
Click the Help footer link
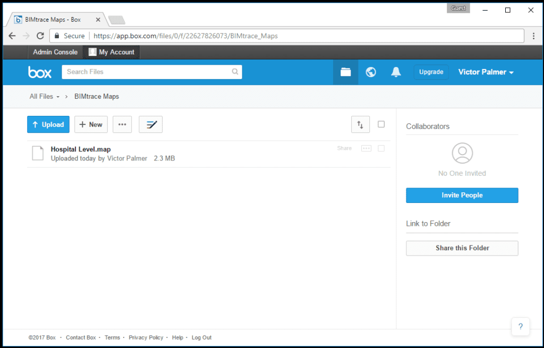(x=177, y=337)
